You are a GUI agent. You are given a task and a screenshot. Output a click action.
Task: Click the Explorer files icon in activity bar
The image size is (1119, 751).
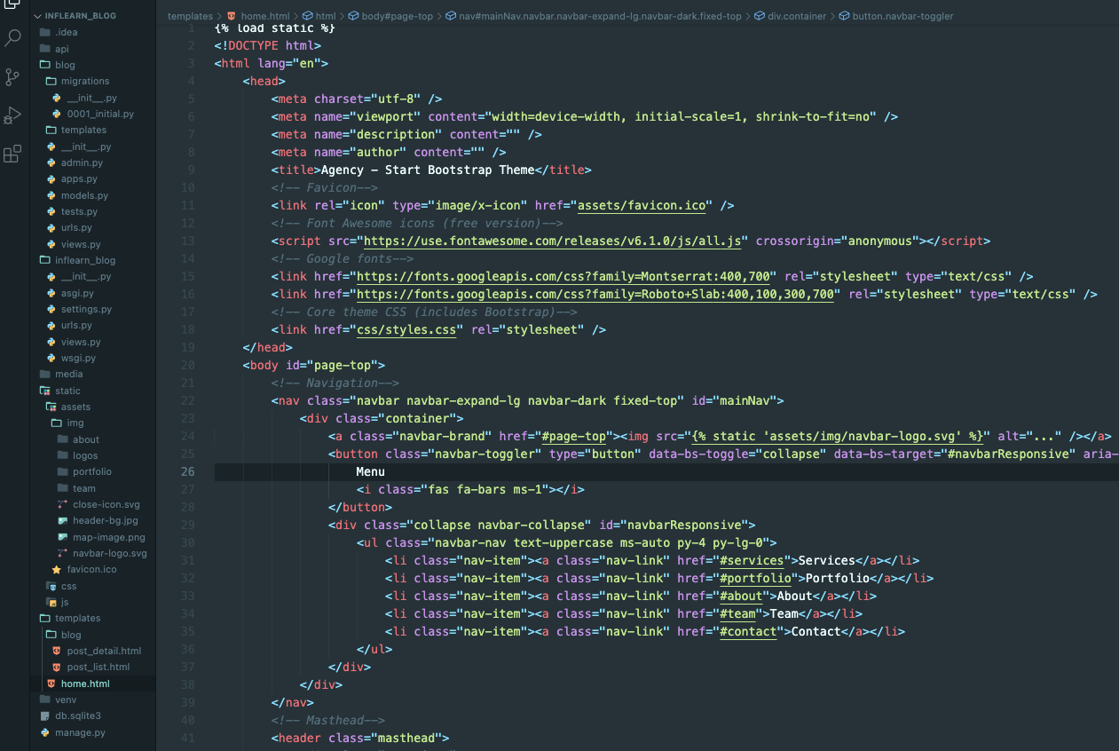12,4
